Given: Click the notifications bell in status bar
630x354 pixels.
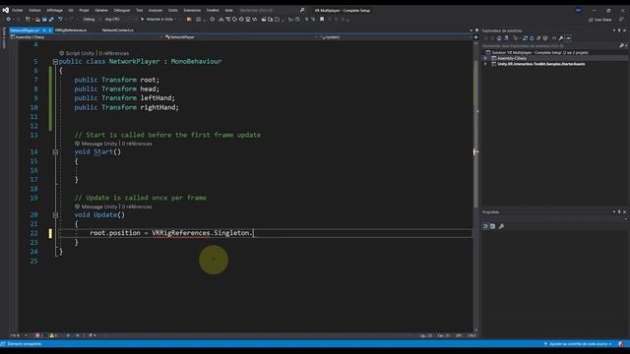Looking at the screenshot, I should tap(622, 344).
